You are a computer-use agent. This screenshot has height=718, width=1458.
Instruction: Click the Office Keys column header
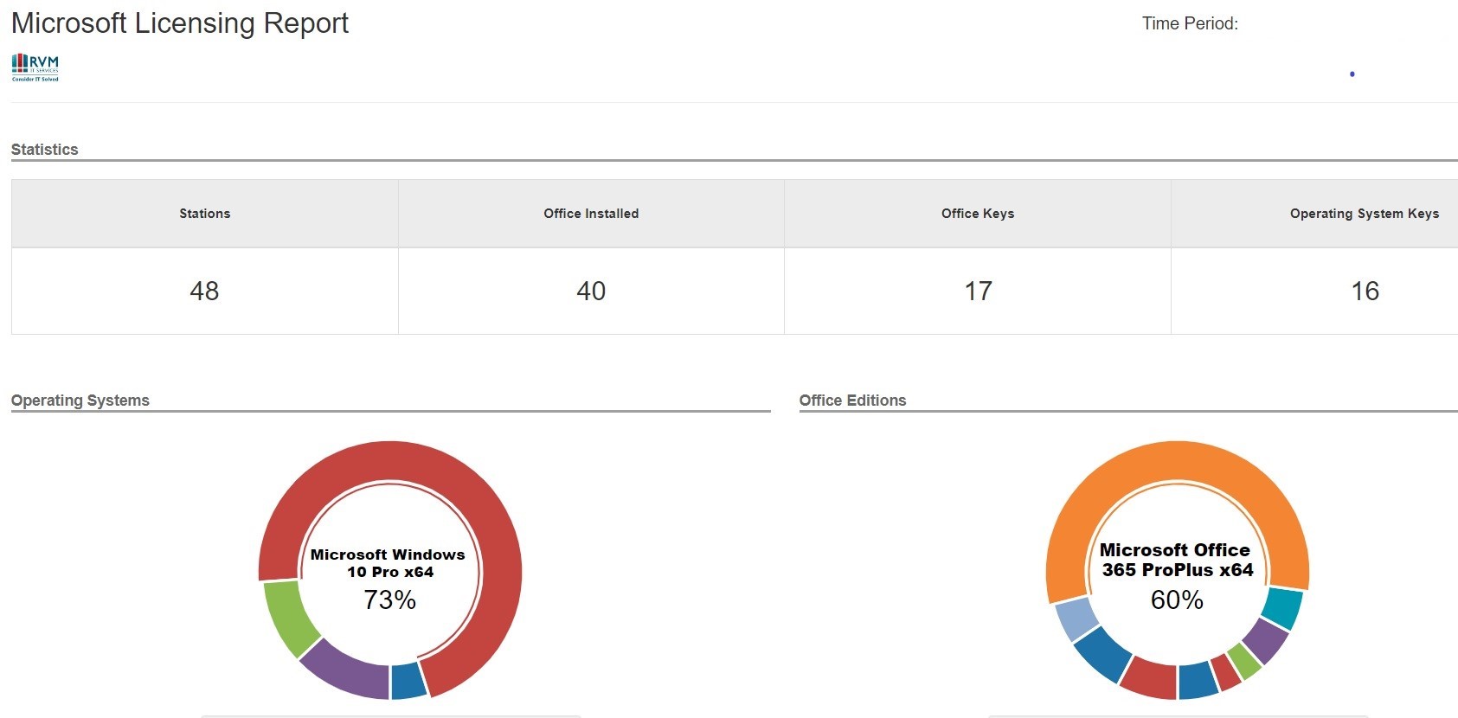(978, 214)
